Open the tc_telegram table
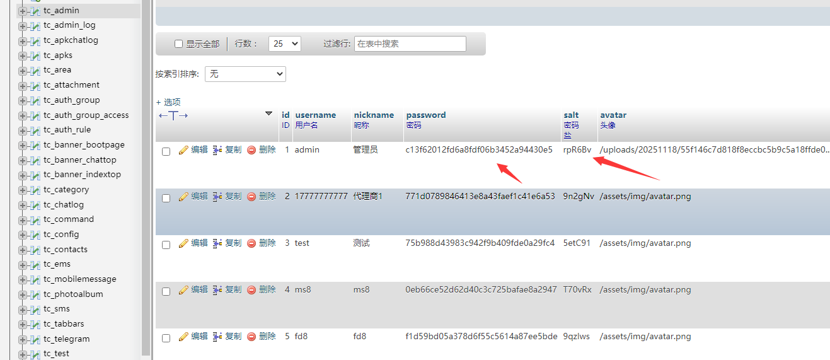The image size is (830, 360). 66,339
